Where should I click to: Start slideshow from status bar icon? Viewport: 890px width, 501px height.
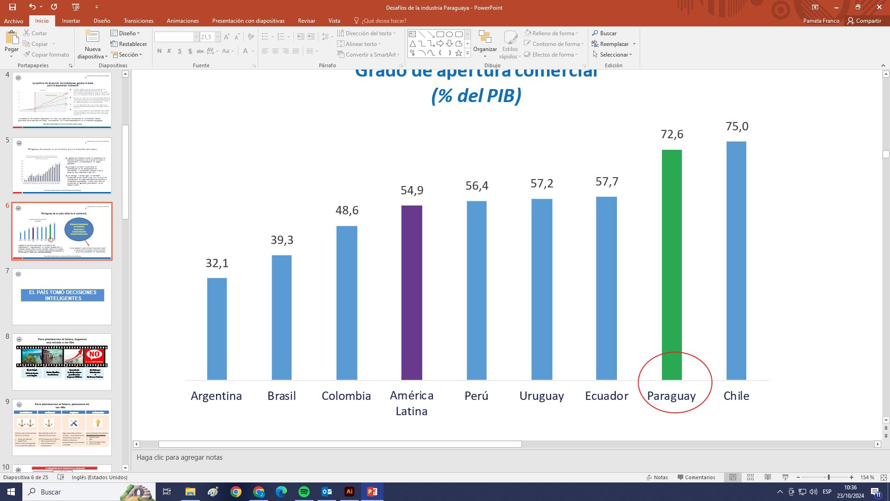[785, 477]
